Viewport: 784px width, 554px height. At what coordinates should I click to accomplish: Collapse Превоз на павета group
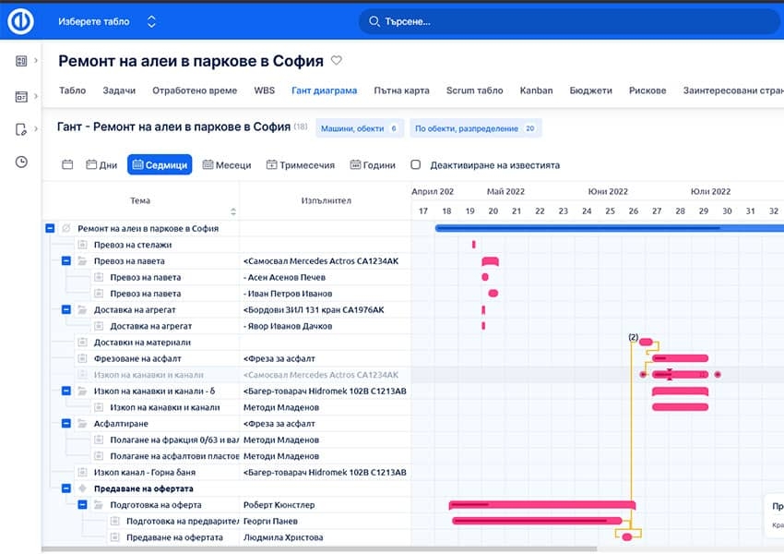(x=66, y=260)
